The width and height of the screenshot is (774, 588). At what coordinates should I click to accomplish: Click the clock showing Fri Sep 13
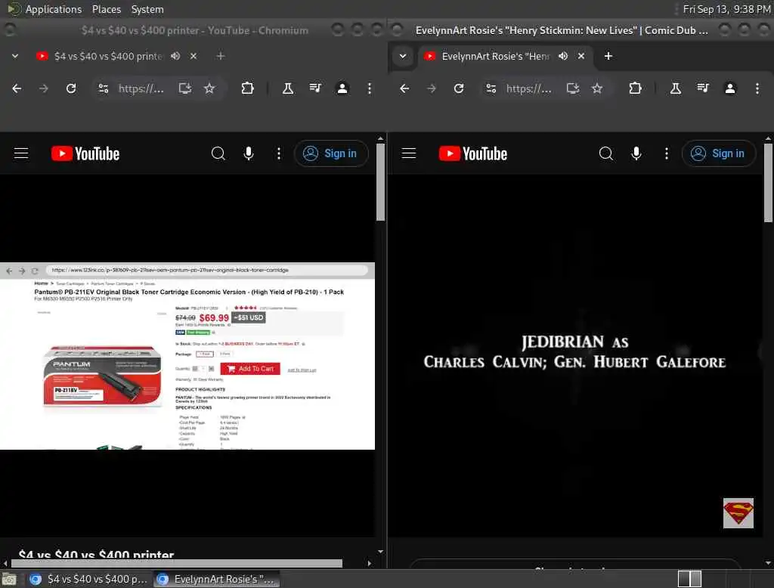(726, 9)
